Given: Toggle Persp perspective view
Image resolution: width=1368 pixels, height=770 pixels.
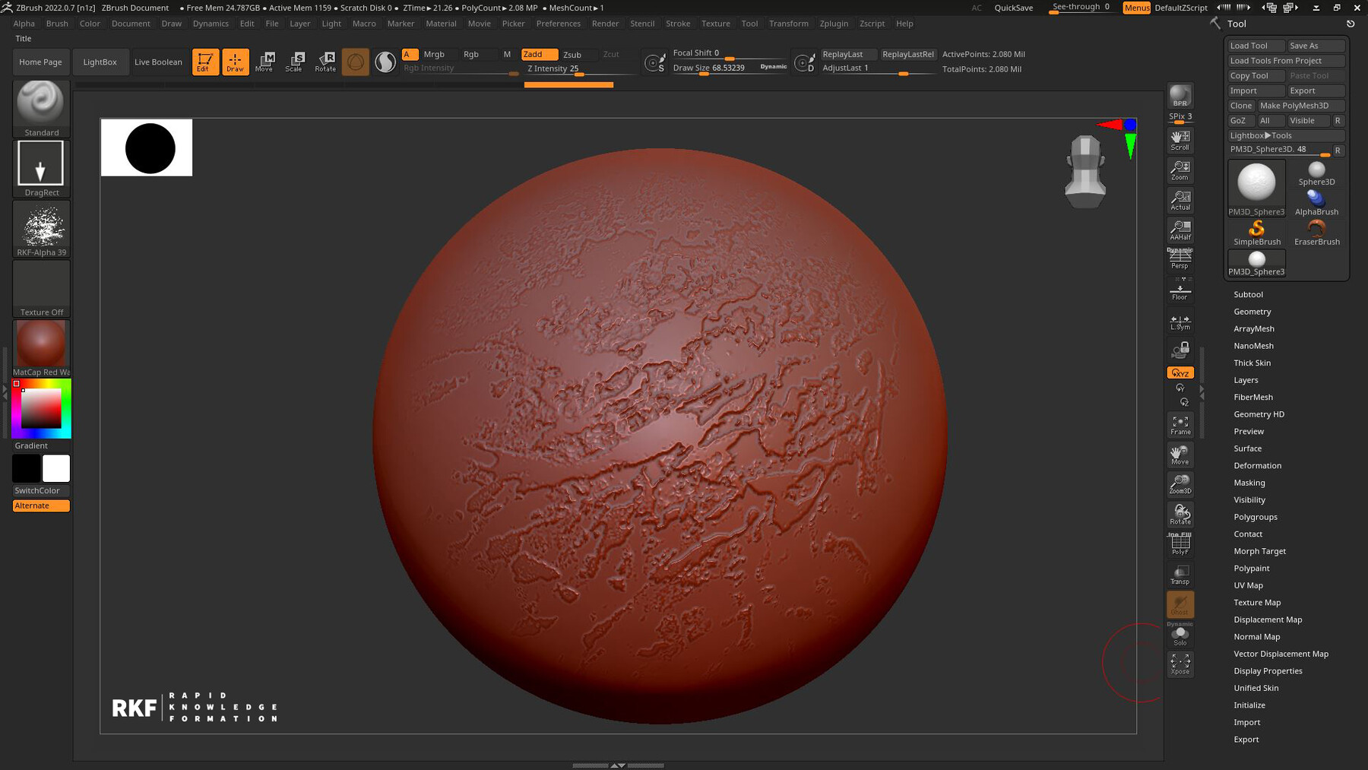Looking at the screenshot, I should click(1180, 258).
